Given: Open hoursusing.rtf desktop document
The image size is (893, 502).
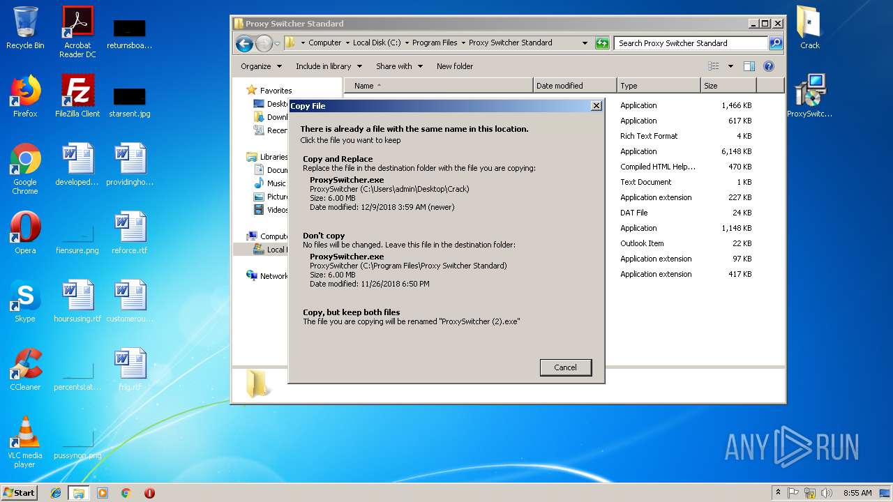Looking at the screenshot, I should [x=77, y=301].
